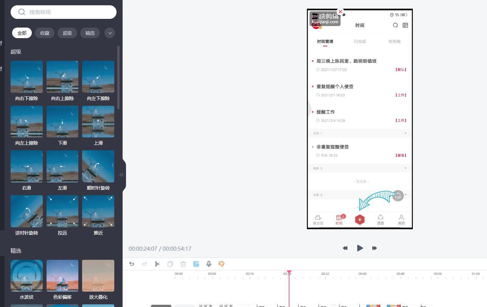
Task: Click the transitions panel vertical scrollbar
Action: click(118, 77)
